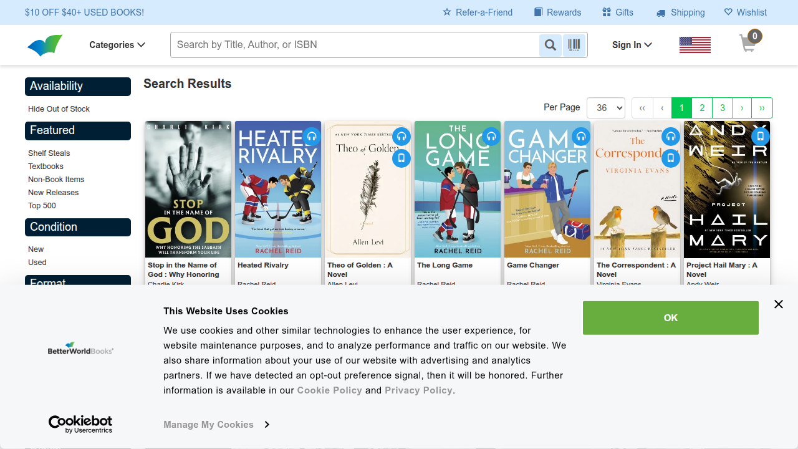Screen dimensions: 798x449
Task: Click the Rewards book icon
Action: coord(539,12)
